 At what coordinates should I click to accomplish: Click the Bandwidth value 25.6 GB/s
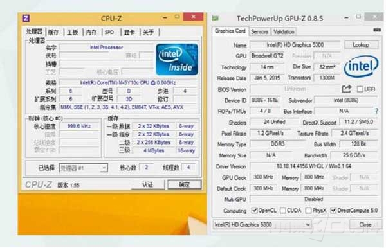point(354,155)
